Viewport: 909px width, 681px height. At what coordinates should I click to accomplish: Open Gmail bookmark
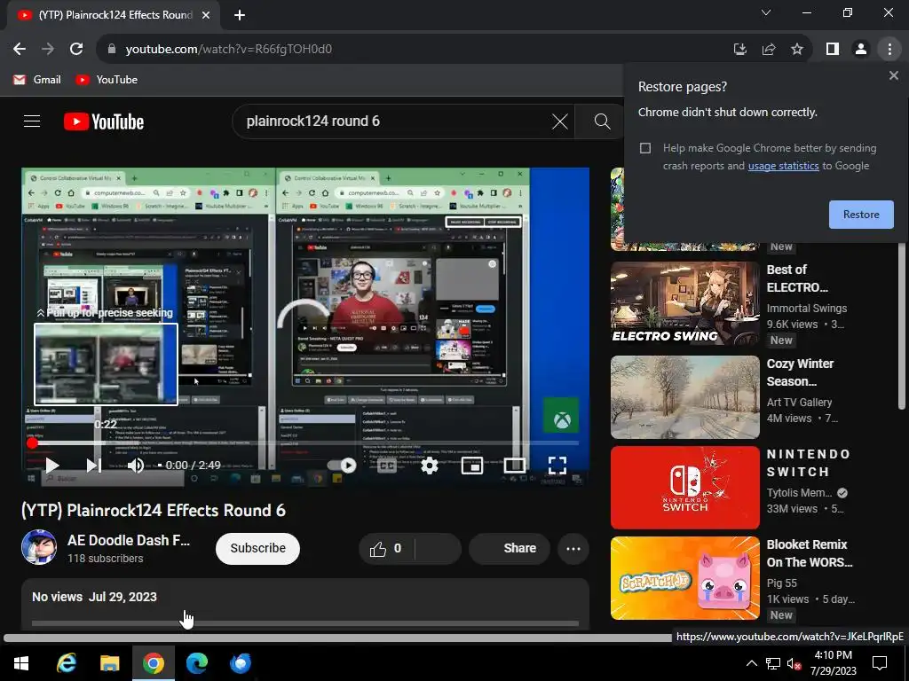37,80
